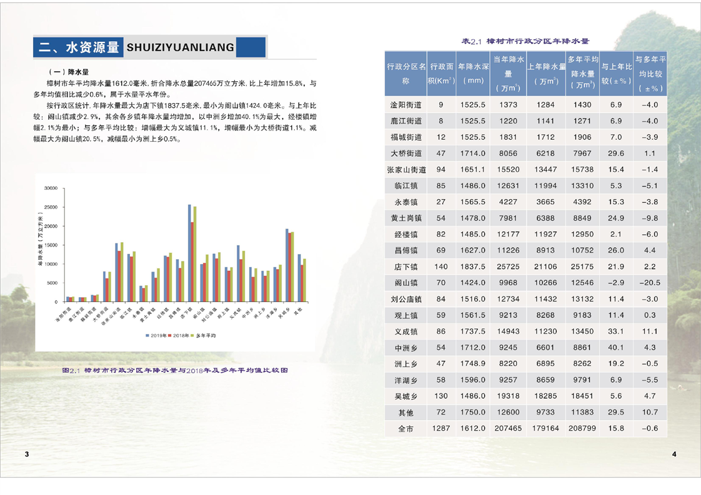This screenshot has width=701, height=495.
Task: Click the -20.5 value in 阁山镇 row
Action: (650, 283)
